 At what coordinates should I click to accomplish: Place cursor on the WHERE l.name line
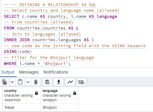(37, 64)
